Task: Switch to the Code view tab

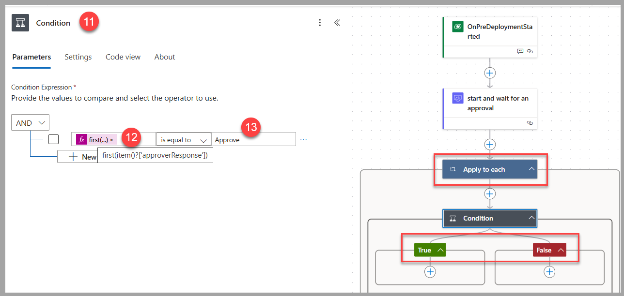Action: (123, 57)
